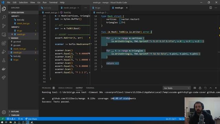Open the File menu
The width and height of the screenshot is (220, 124).
pyautogui.click(x=8, y=2)
